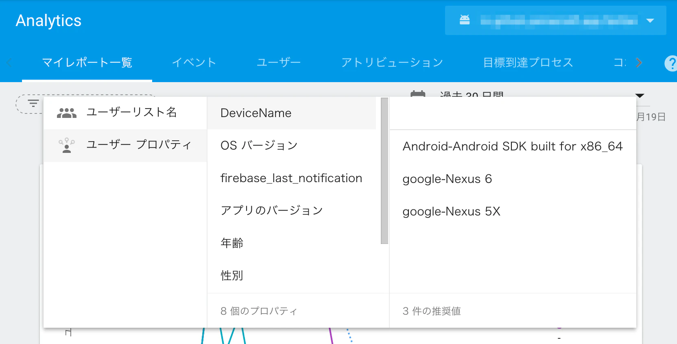677x344 pixels.
Task: Click the filter icon in dashed chip
Action: (x=33, y=103)
